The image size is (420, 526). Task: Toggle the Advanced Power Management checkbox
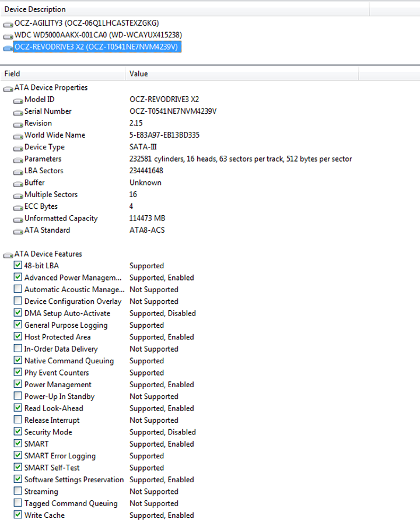pos(17,277)
